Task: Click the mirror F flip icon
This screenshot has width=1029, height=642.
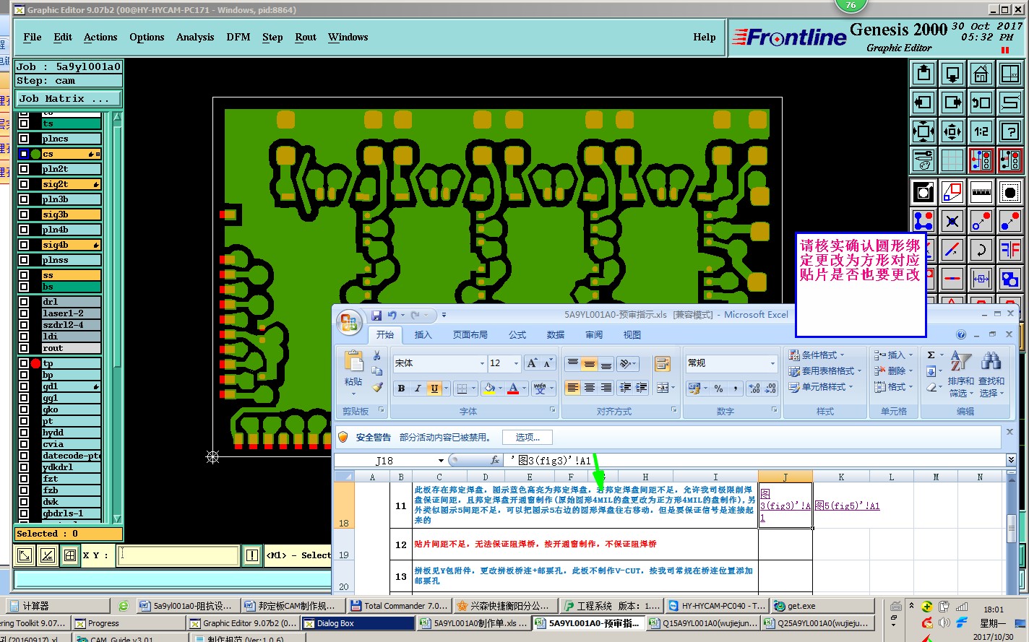Action: [x=1010, y=250]
